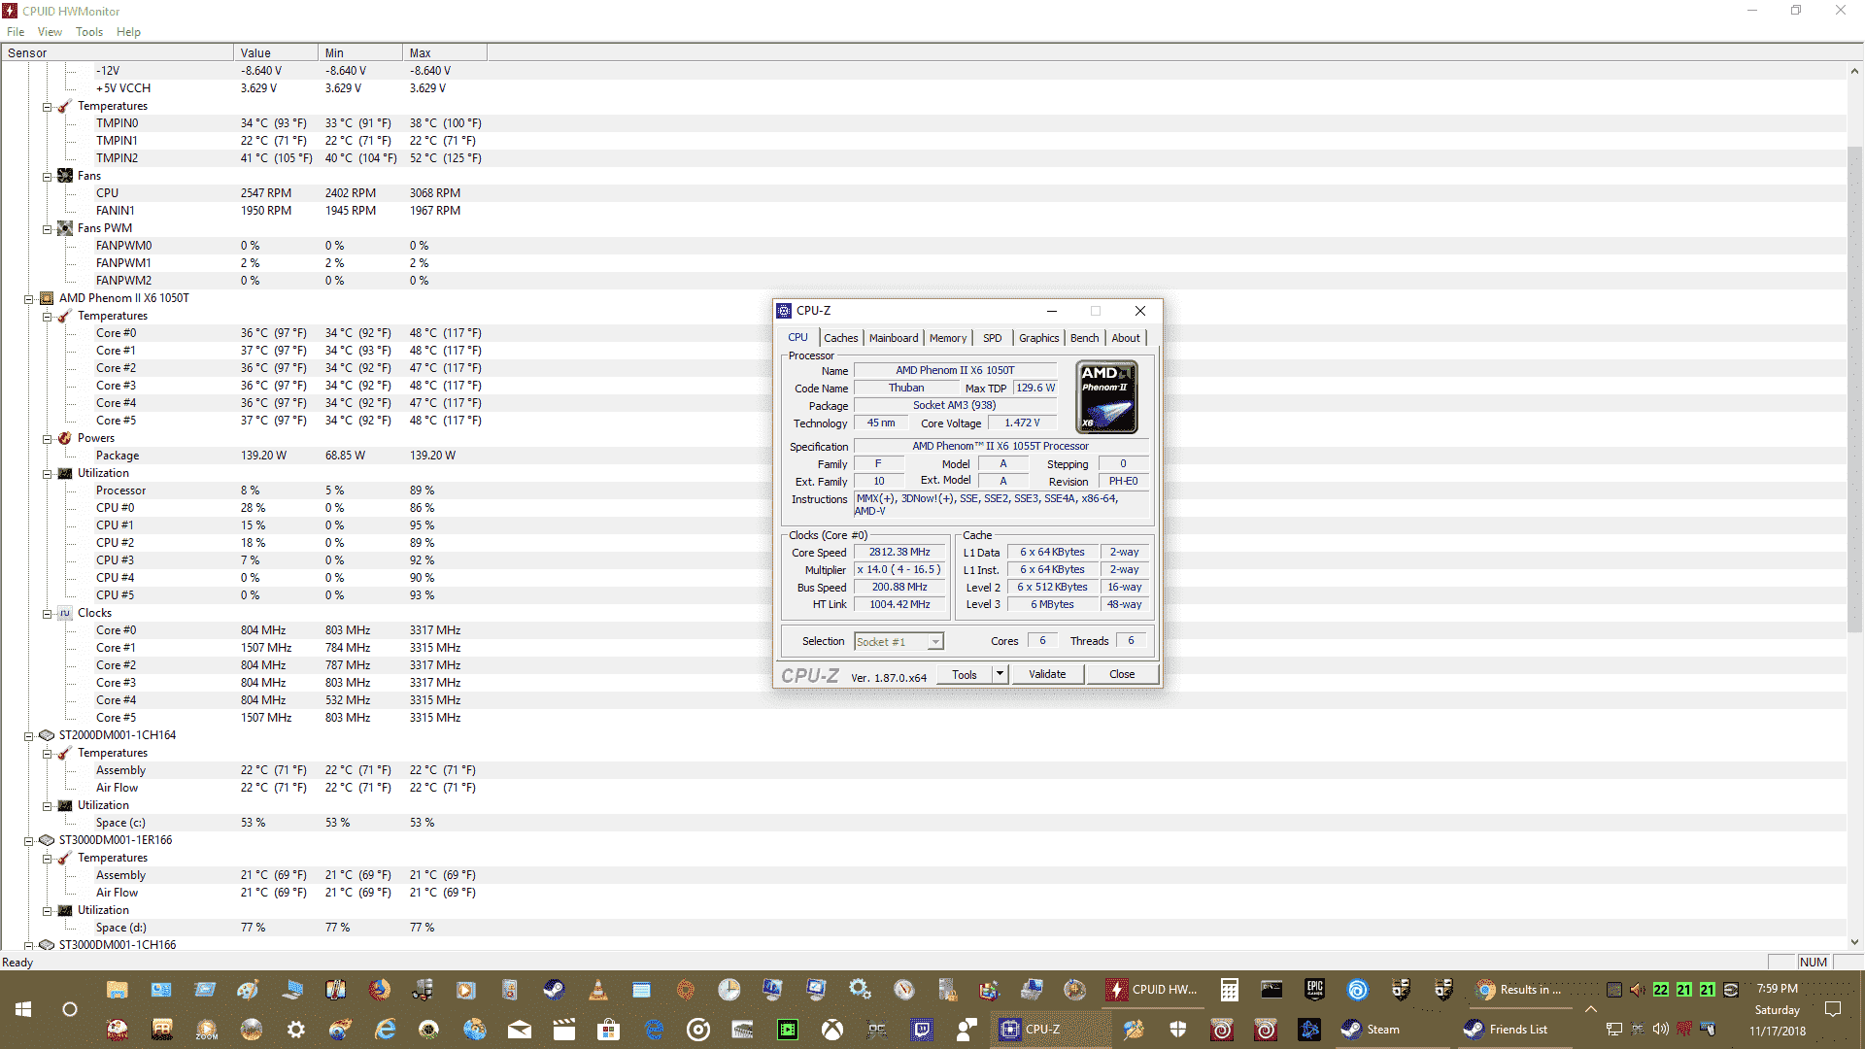Viewport: 1865px width, 1049px height.
Task: Open the Tools dropdown arrow in CPU-Z
Action: point(1000,674)
